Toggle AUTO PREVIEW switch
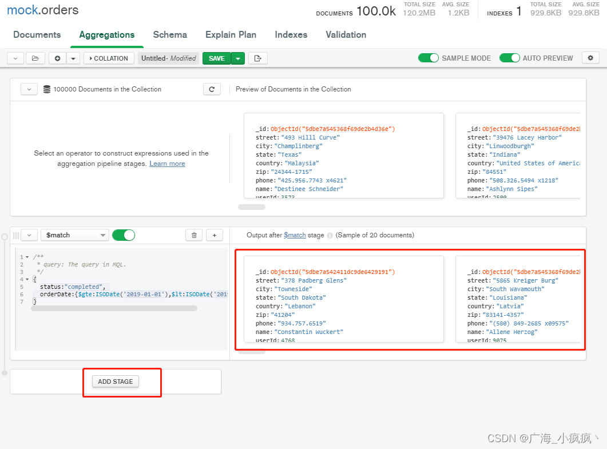Viewport: 607px width, 449px height. coord(509,58)
